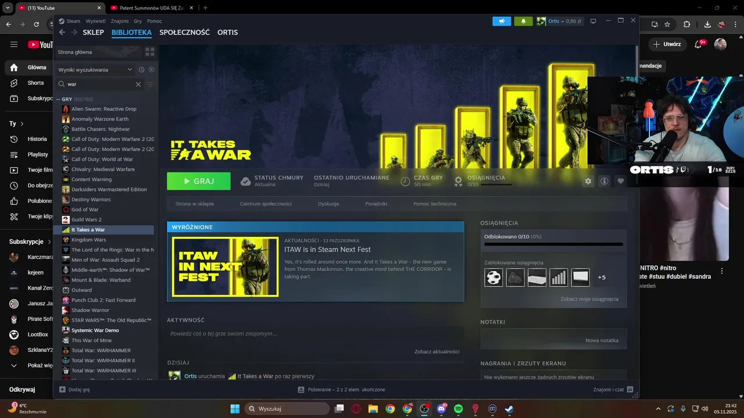Go back with Steam navigation arrow
This screenshot has width=744, height=418.
[62, 33]
